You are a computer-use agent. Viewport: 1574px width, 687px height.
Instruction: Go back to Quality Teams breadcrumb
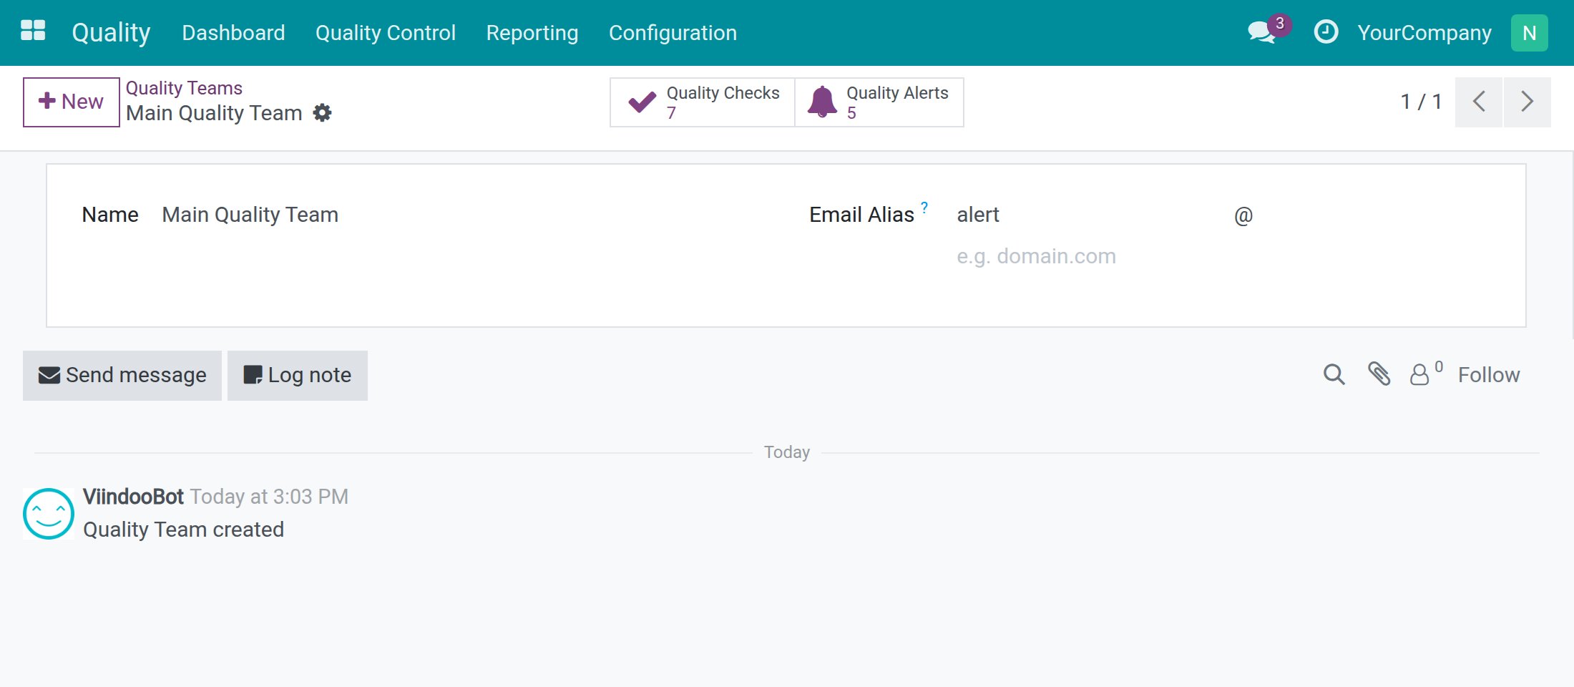pyautogui.click(x=184, y=88)
